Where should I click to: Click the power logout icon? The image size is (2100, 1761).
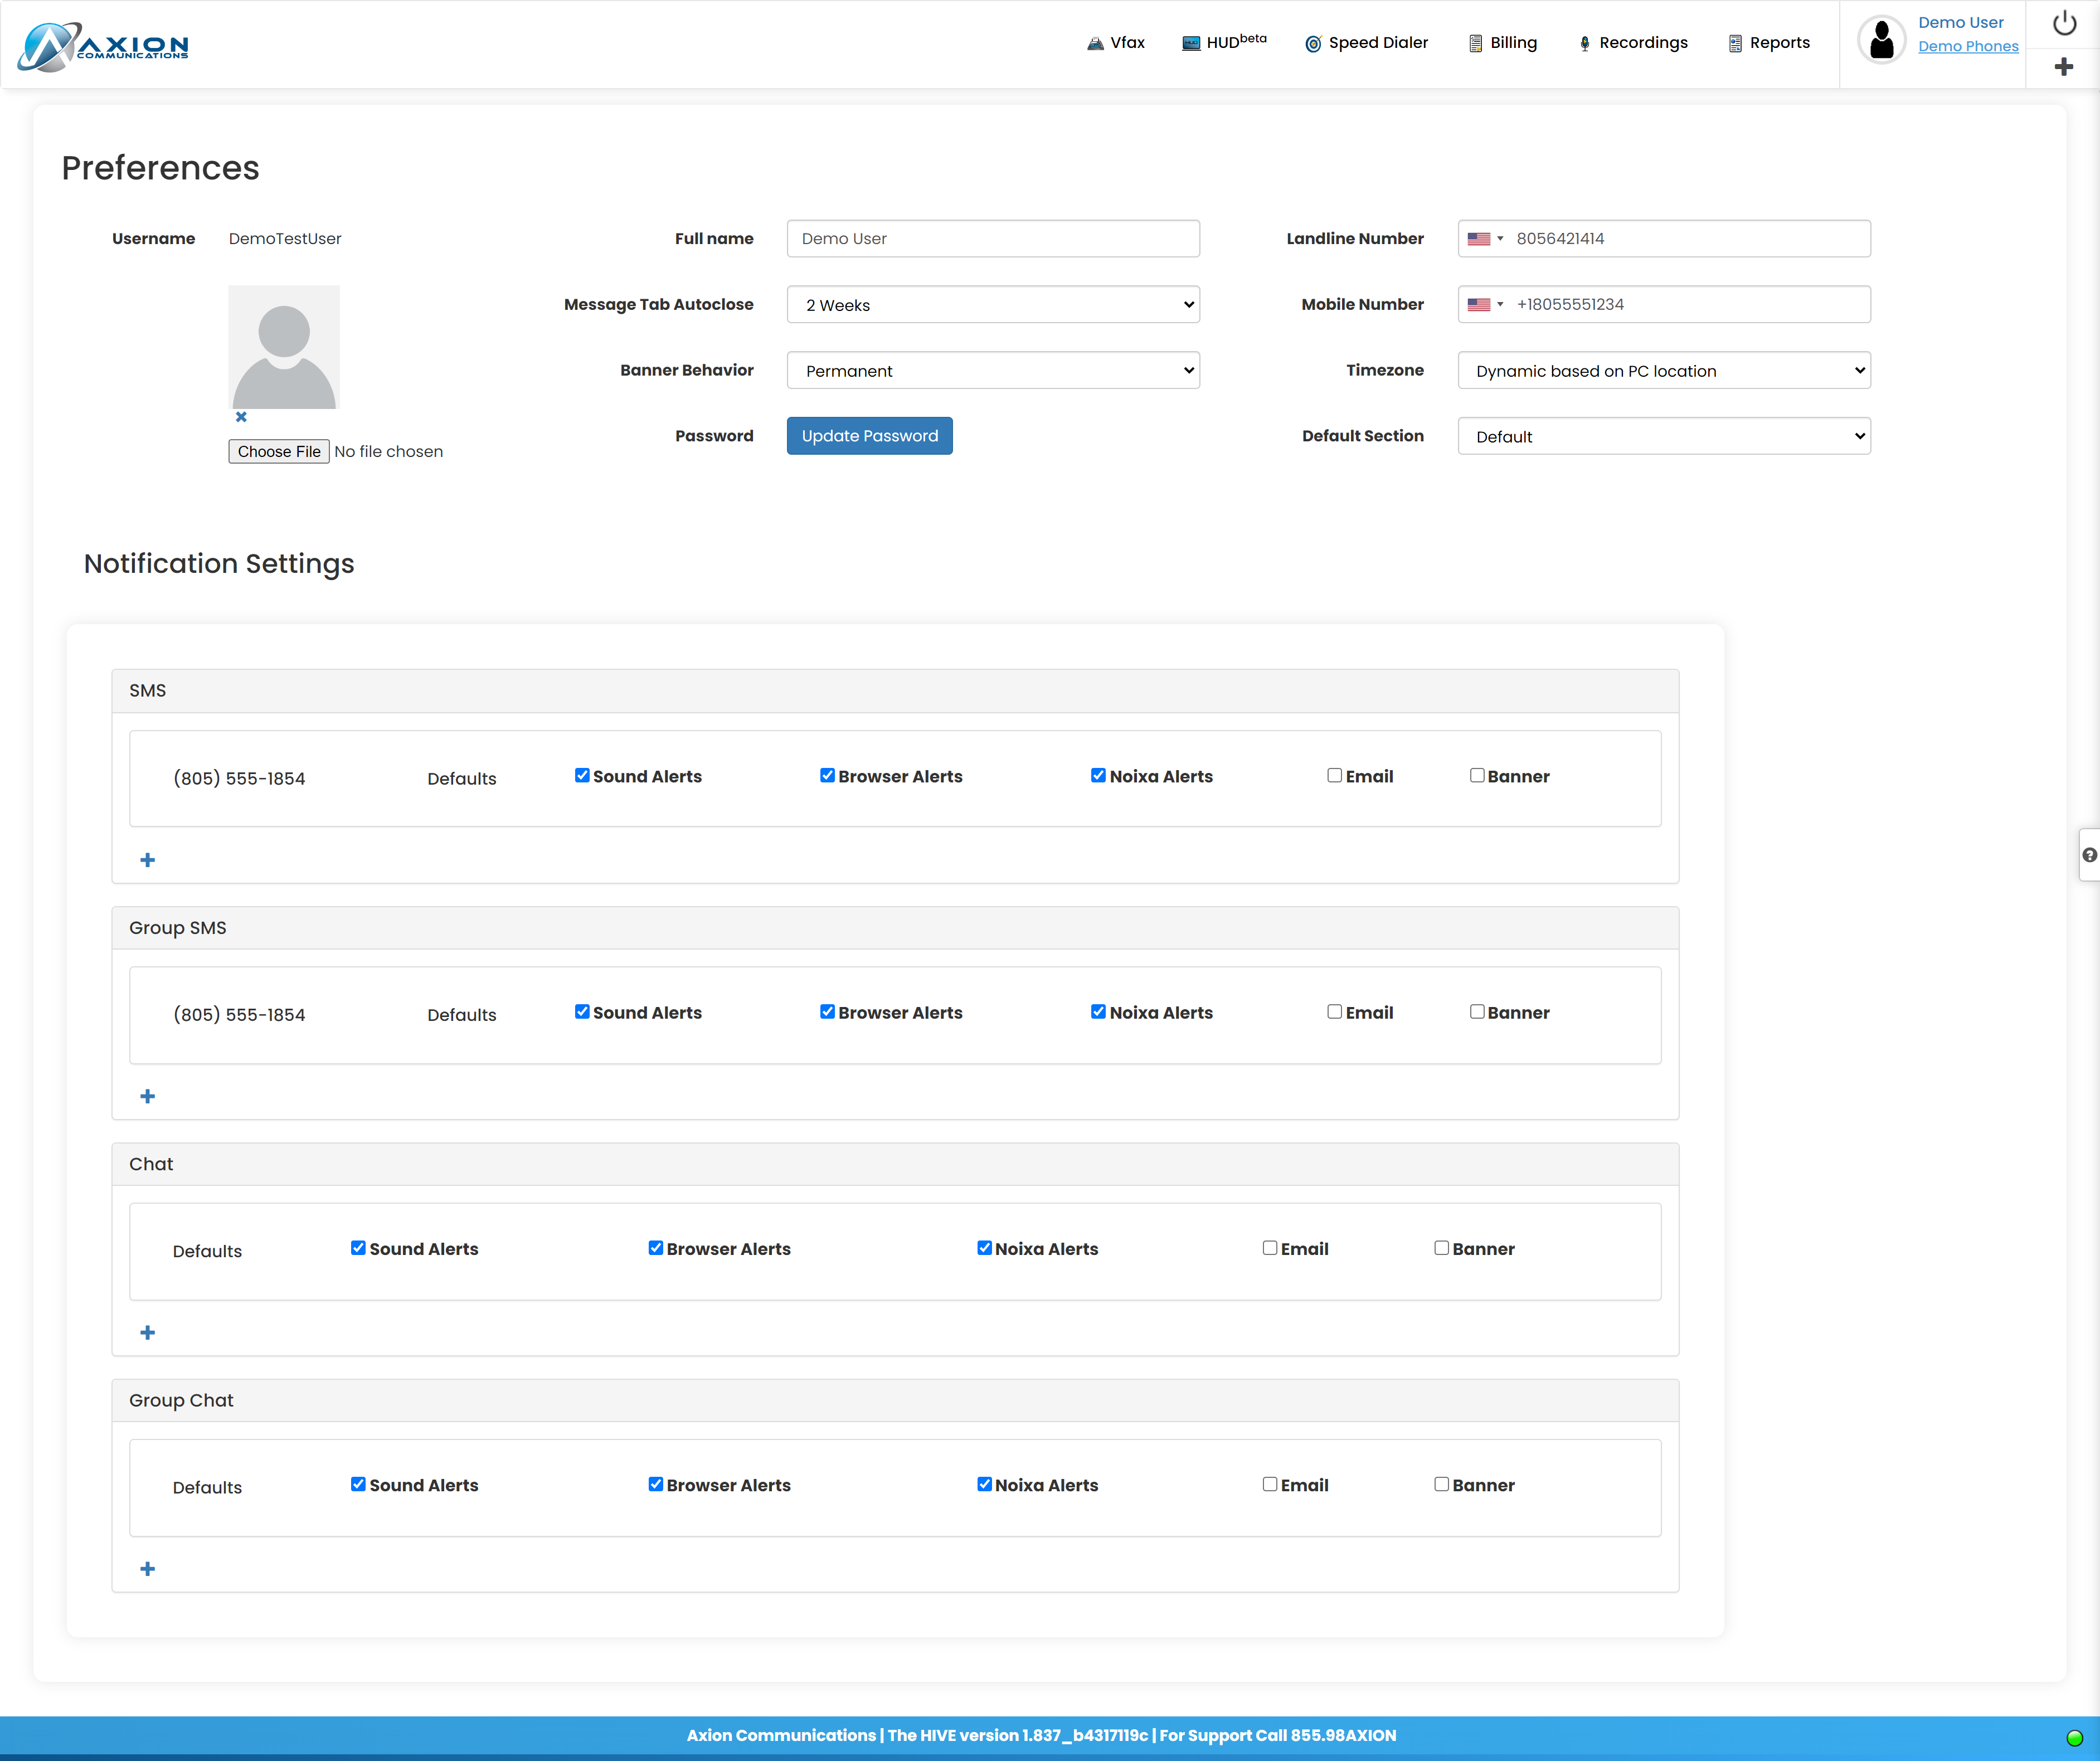pos(2064,22)
